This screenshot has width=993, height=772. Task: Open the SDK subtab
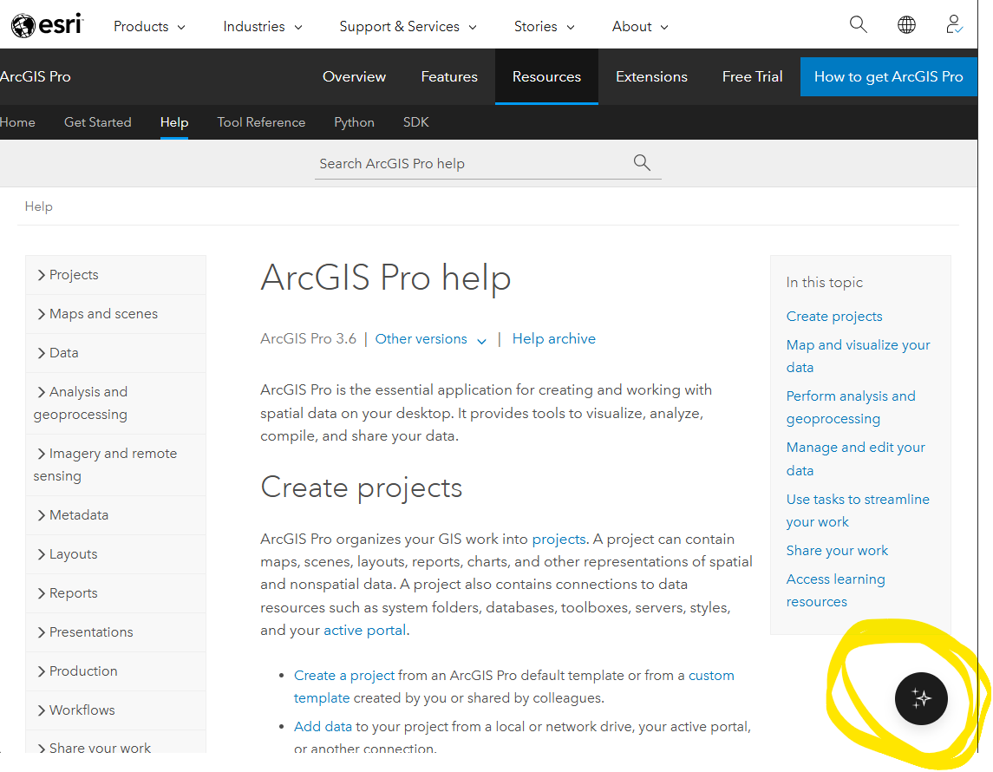416,122
